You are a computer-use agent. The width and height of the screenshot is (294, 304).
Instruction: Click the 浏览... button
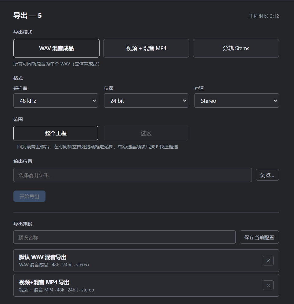(267, 175)
